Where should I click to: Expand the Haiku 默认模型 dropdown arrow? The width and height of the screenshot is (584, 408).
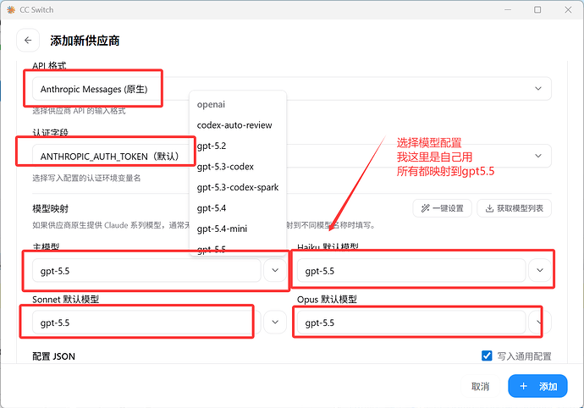click(540, 271)
